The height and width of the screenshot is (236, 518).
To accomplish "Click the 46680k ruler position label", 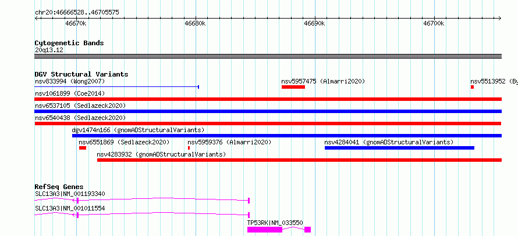I will click(x=195, y=24).
